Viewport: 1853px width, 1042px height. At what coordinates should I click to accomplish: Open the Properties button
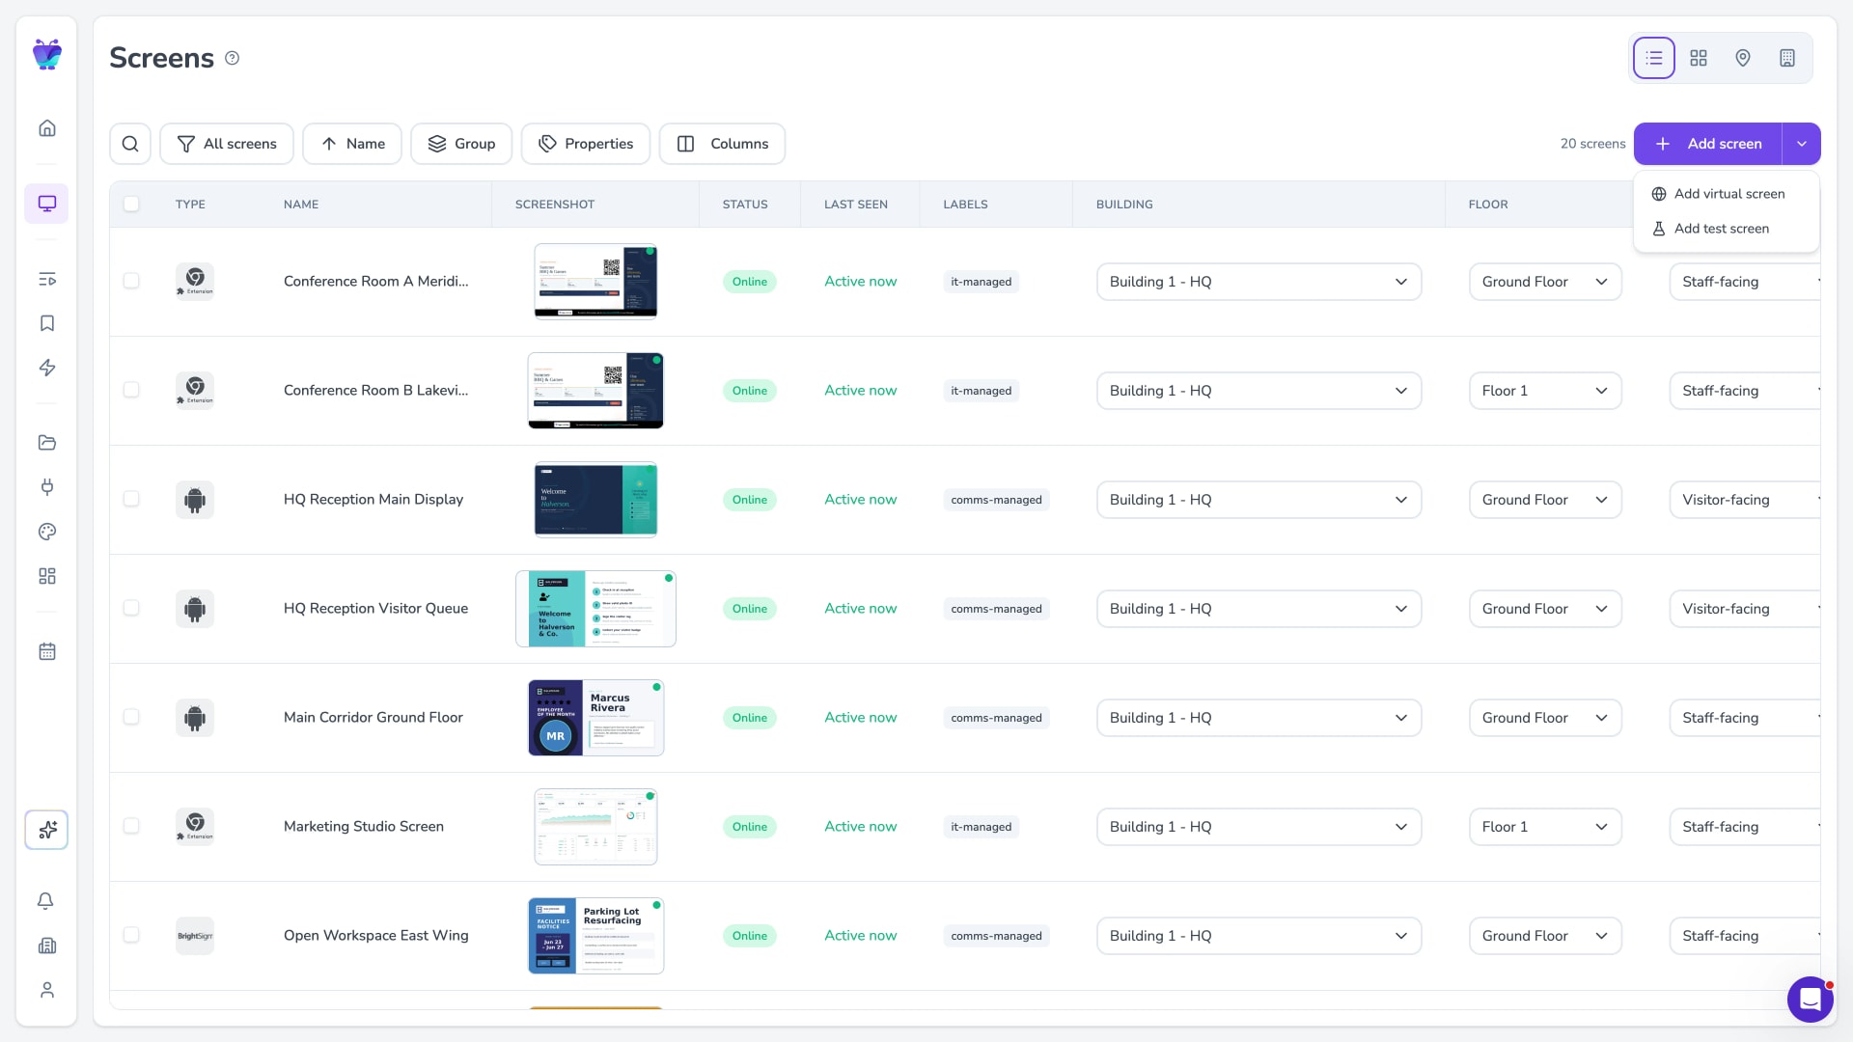586,144
